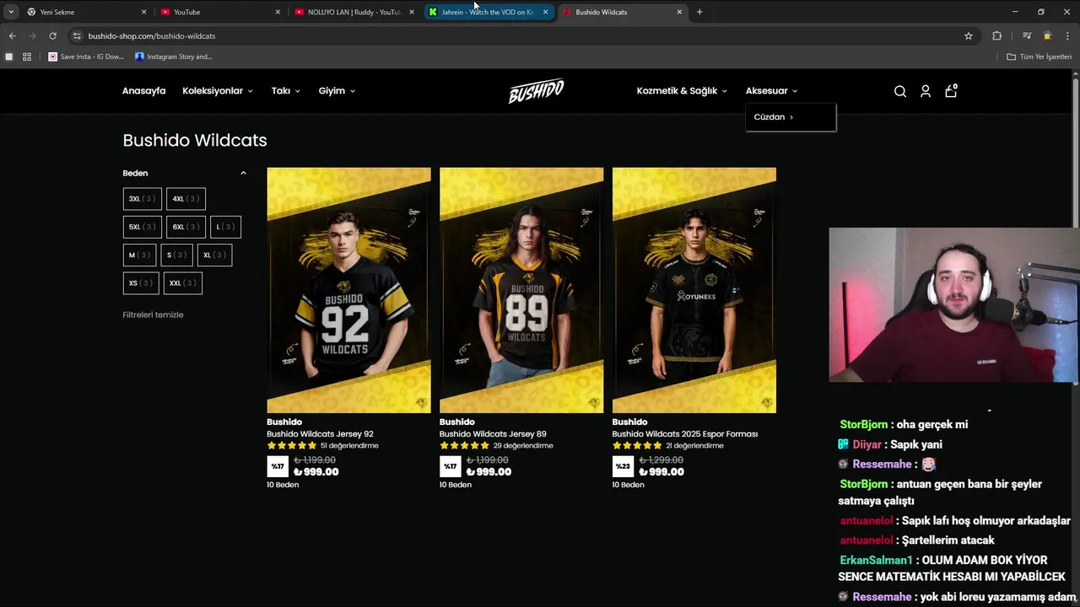Open new browser tab with plus icon
Viewport: 1080px width, 607px height.
tap(699, 12)
